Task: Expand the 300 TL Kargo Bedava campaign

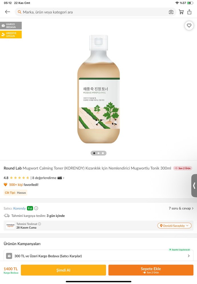Action: click(x=98, y=256)
